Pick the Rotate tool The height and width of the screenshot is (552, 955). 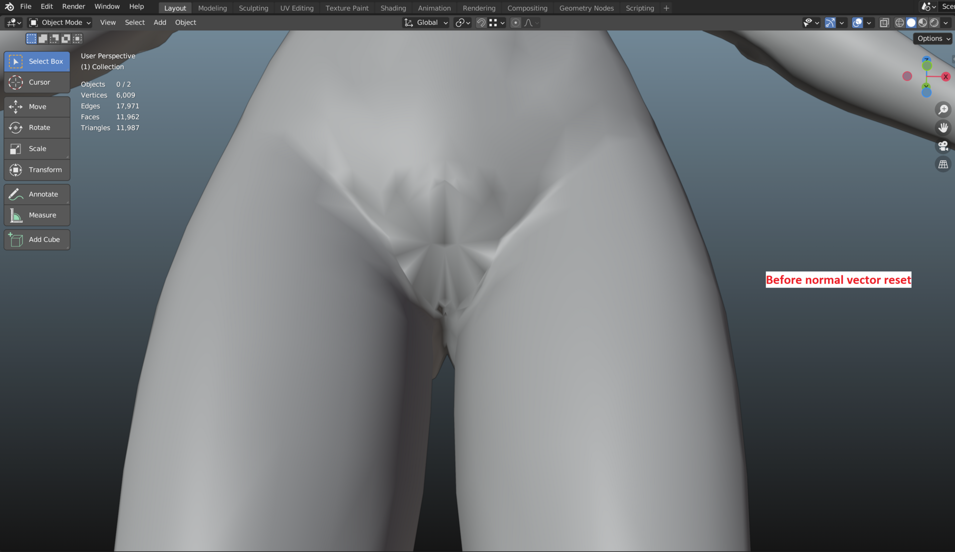37,127
